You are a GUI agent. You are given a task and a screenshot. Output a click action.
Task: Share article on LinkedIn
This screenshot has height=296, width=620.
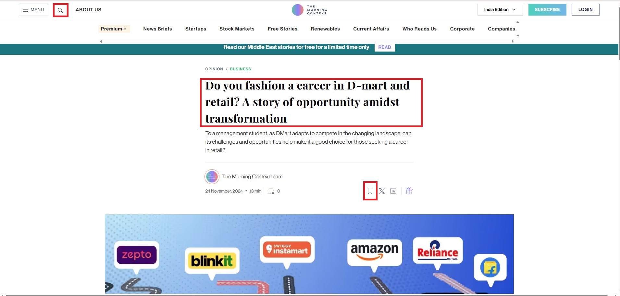[393, 191]
